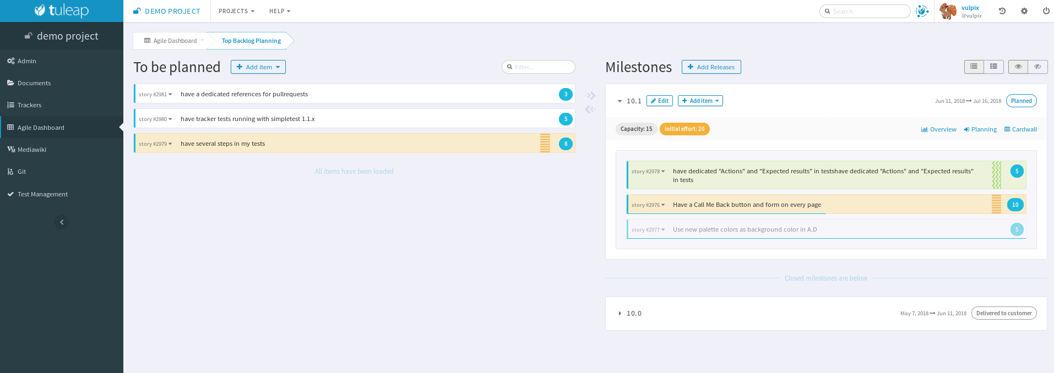This screenshot has height=373, width=1054.
Task: Click the backlog Filter field
Action: [x=539, y=67]
